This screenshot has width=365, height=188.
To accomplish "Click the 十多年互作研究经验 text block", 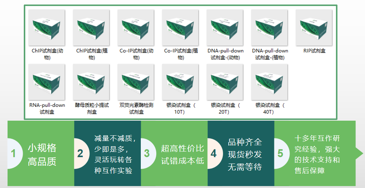I will click(317, 155).
